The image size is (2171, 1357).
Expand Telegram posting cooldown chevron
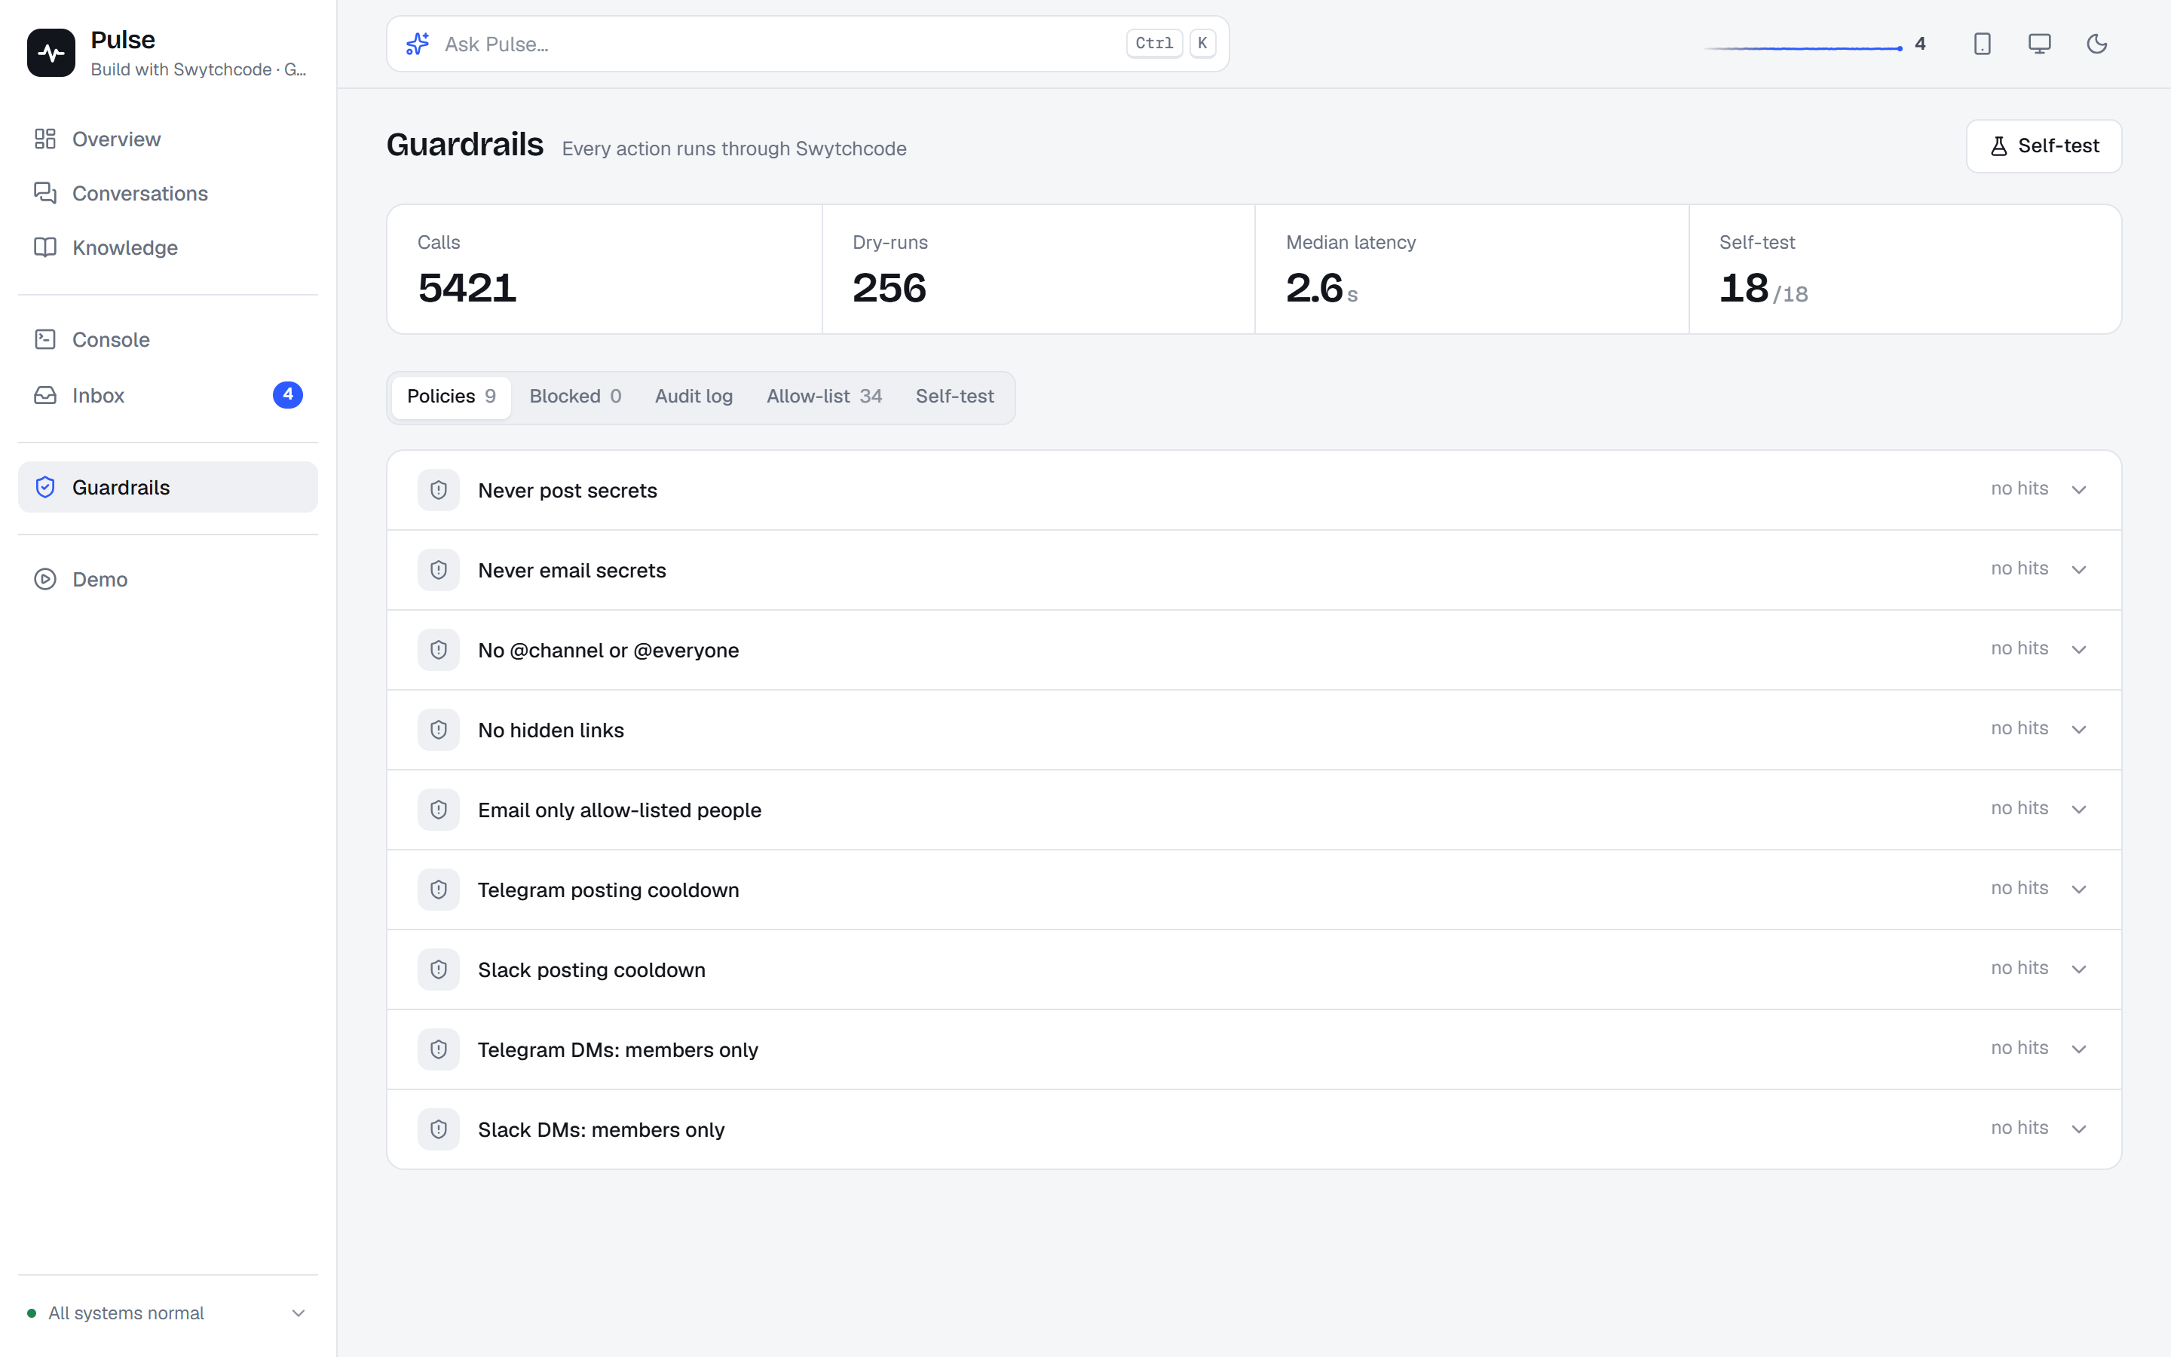click(x=2078, y=890)
